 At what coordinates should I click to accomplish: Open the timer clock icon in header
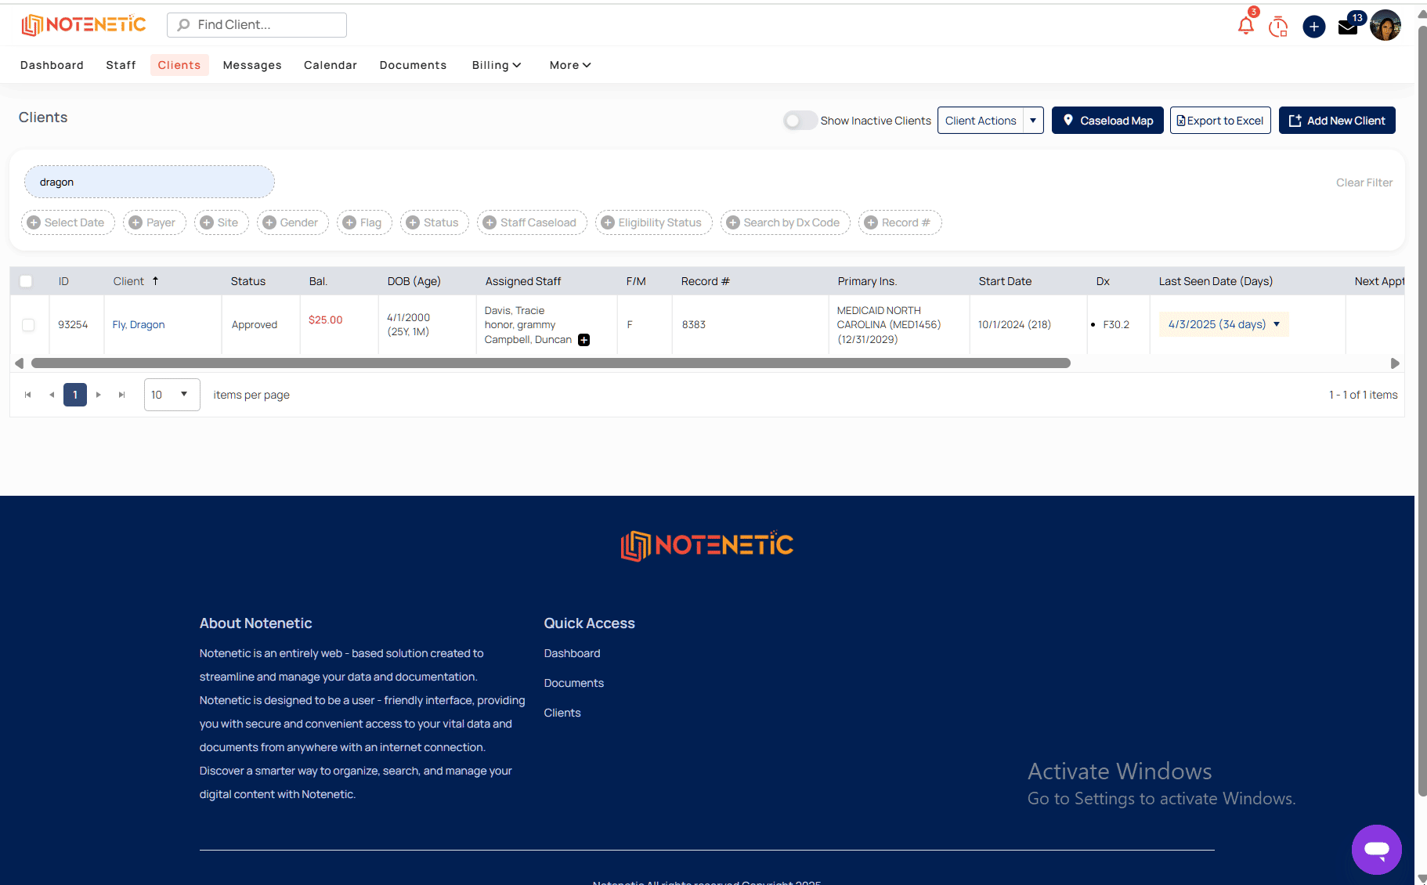tap(1278, 27)
